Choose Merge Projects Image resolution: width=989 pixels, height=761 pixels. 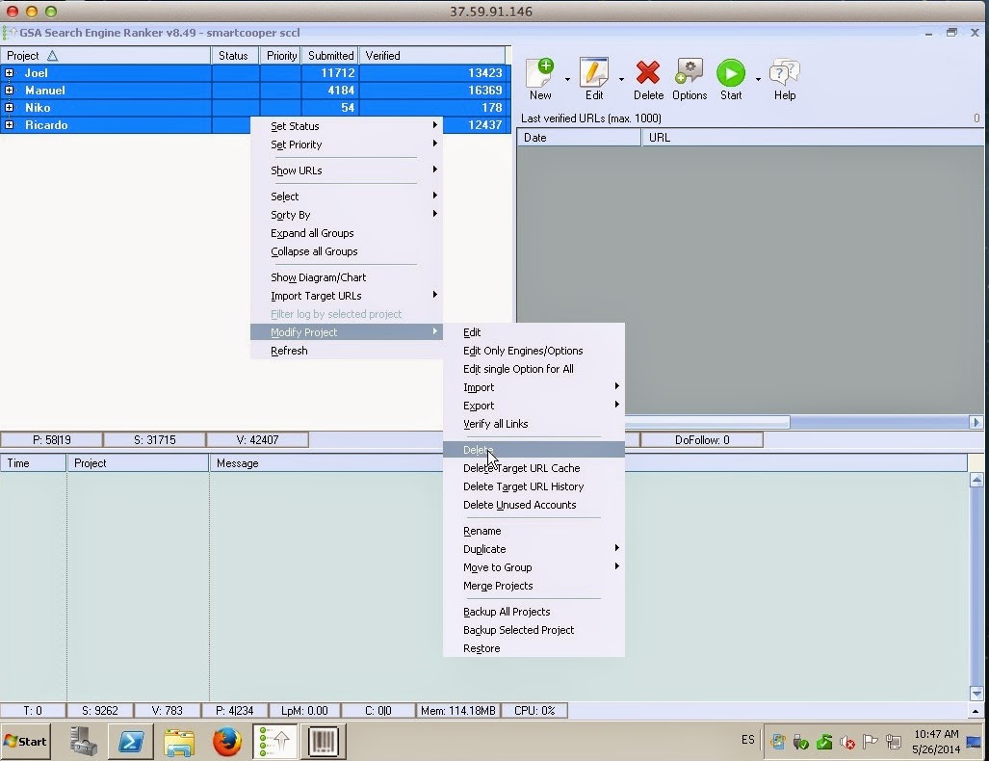click(x=534, y=586)
